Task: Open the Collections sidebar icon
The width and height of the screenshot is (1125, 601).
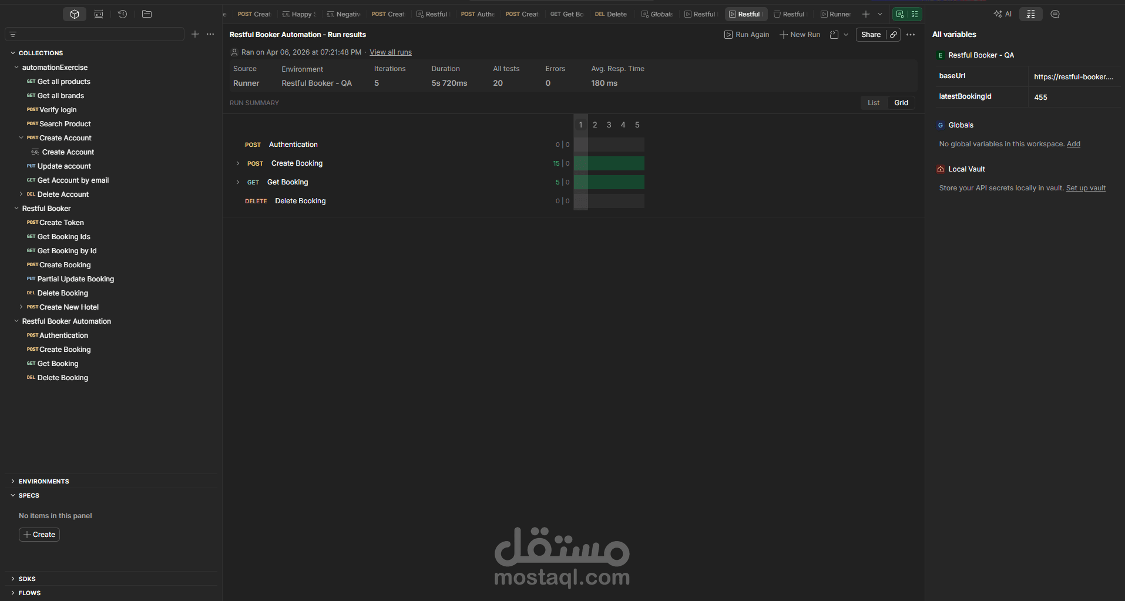Action: [75, 14]
